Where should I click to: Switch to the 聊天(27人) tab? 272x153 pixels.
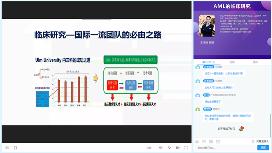(209, 62)
